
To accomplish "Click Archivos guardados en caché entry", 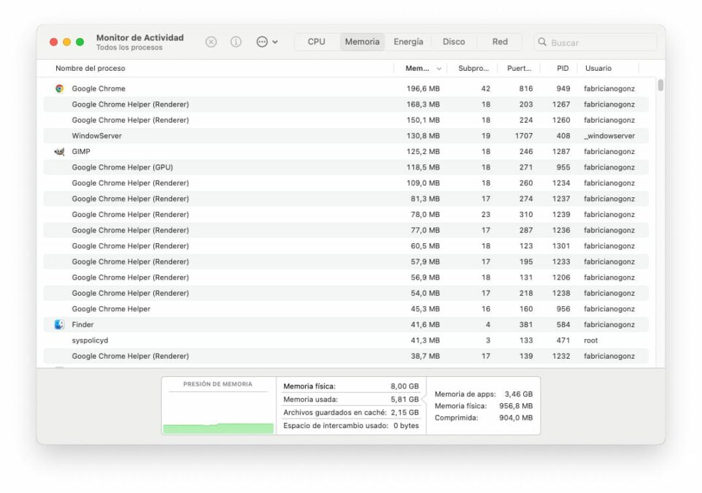I will click(x=351, y=413).
